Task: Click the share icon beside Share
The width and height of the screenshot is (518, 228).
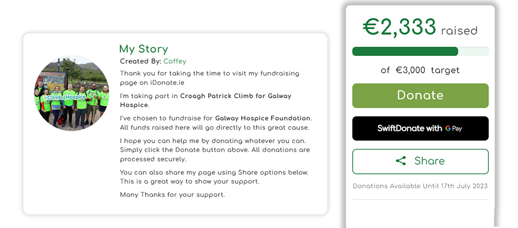Action: coord(401,161)
